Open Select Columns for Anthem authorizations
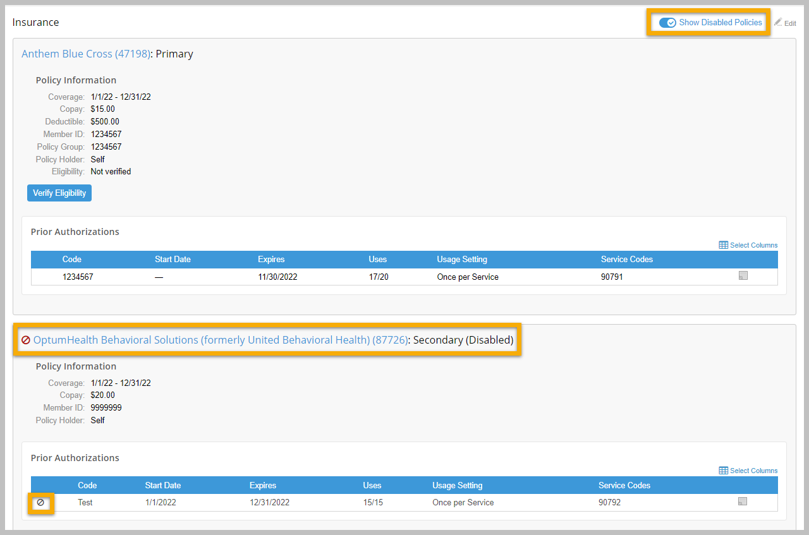809x535 pixels. click(748, 245)
